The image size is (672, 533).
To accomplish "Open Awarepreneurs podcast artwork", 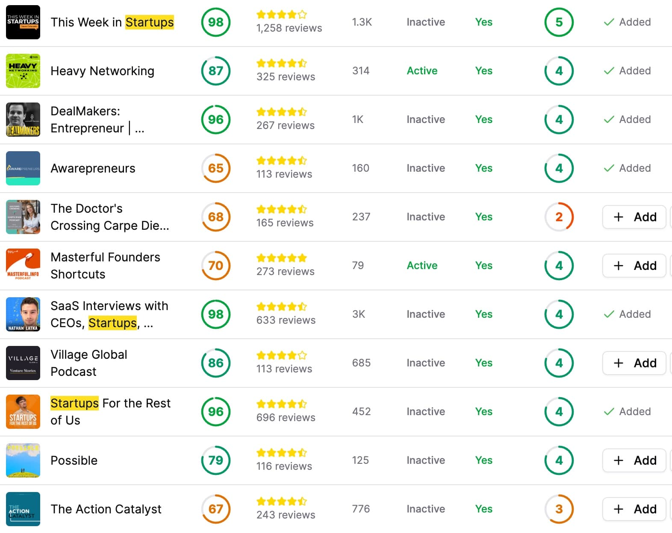I will (23, 168).
